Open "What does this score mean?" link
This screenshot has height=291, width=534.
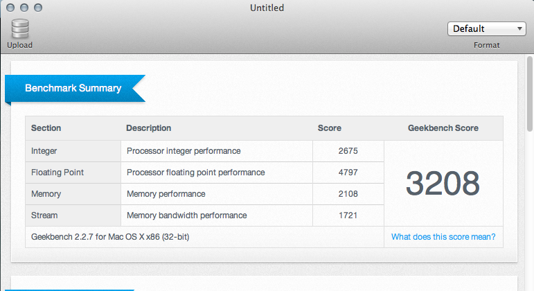pos(443,237)
